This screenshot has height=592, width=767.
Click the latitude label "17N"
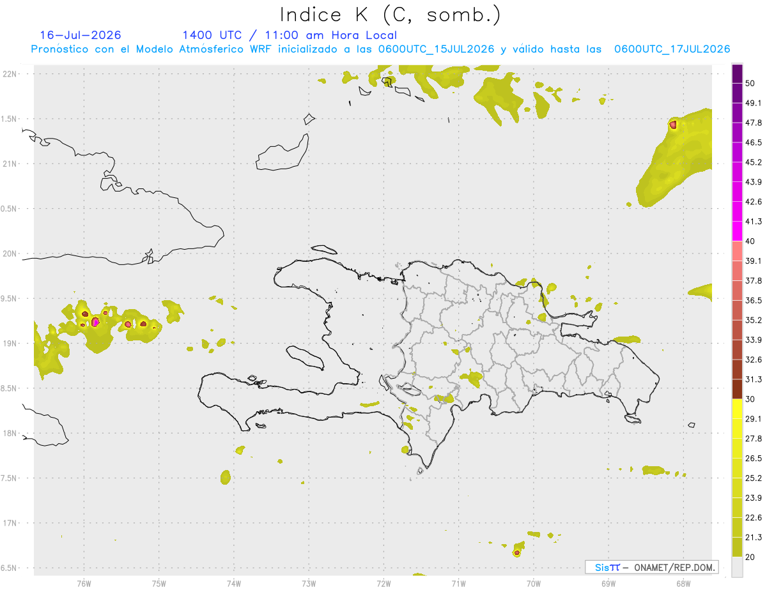click(x=11, y=523)
